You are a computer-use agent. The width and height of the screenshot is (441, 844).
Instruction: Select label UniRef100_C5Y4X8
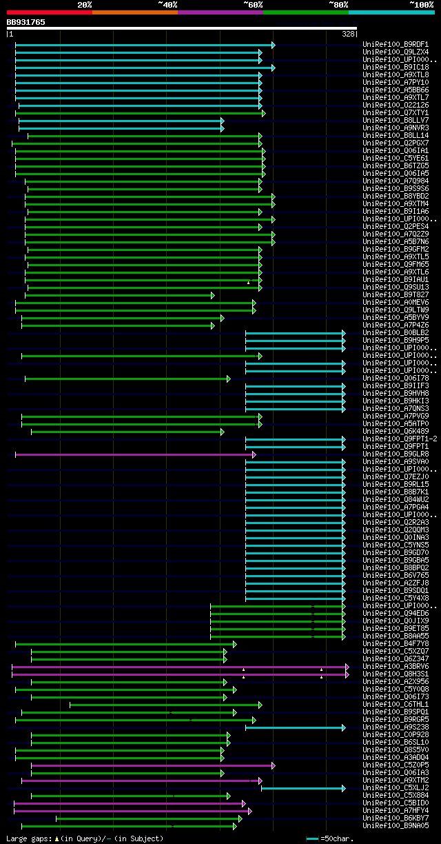396,599
